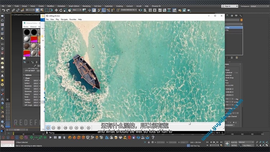Select Spherical mapping radio button
The image size is (270, 152).
pos(228,75)
